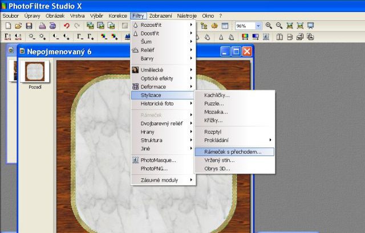The image size is (365, 233).
Task: Open Optické efekty in Filtry menu
Action: pos(164,79)
